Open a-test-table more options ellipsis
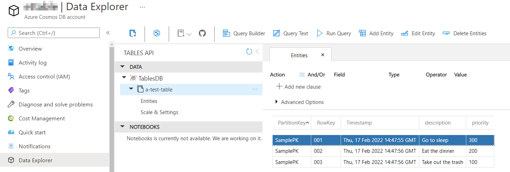 click(x=255, y=89)
